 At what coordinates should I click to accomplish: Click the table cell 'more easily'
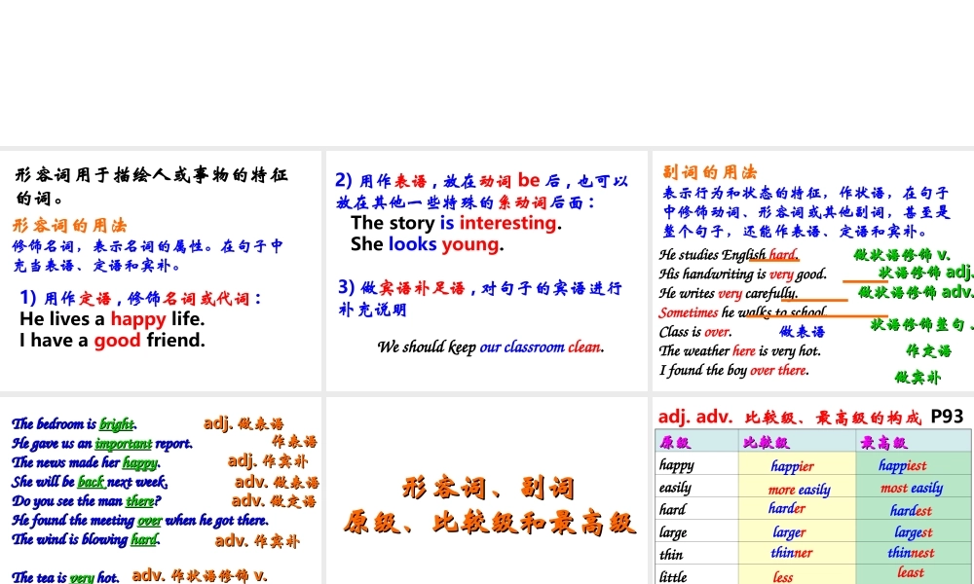[799, 490]
